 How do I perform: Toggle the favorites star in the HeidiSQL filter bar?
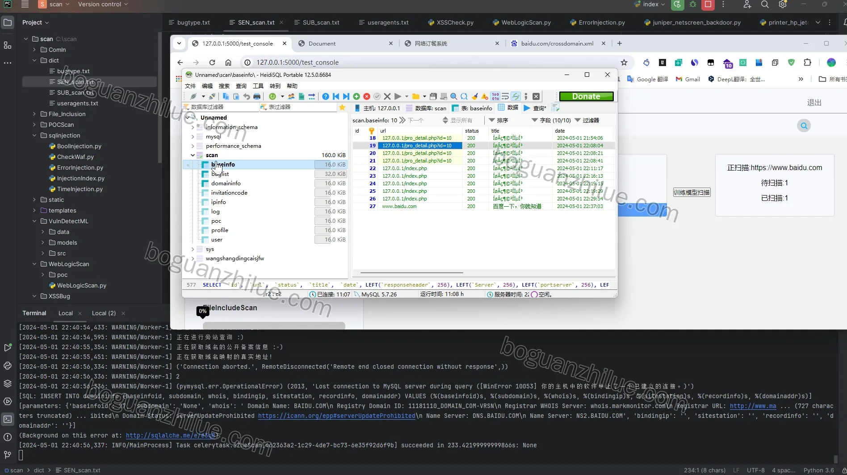[x=342, y=108]
